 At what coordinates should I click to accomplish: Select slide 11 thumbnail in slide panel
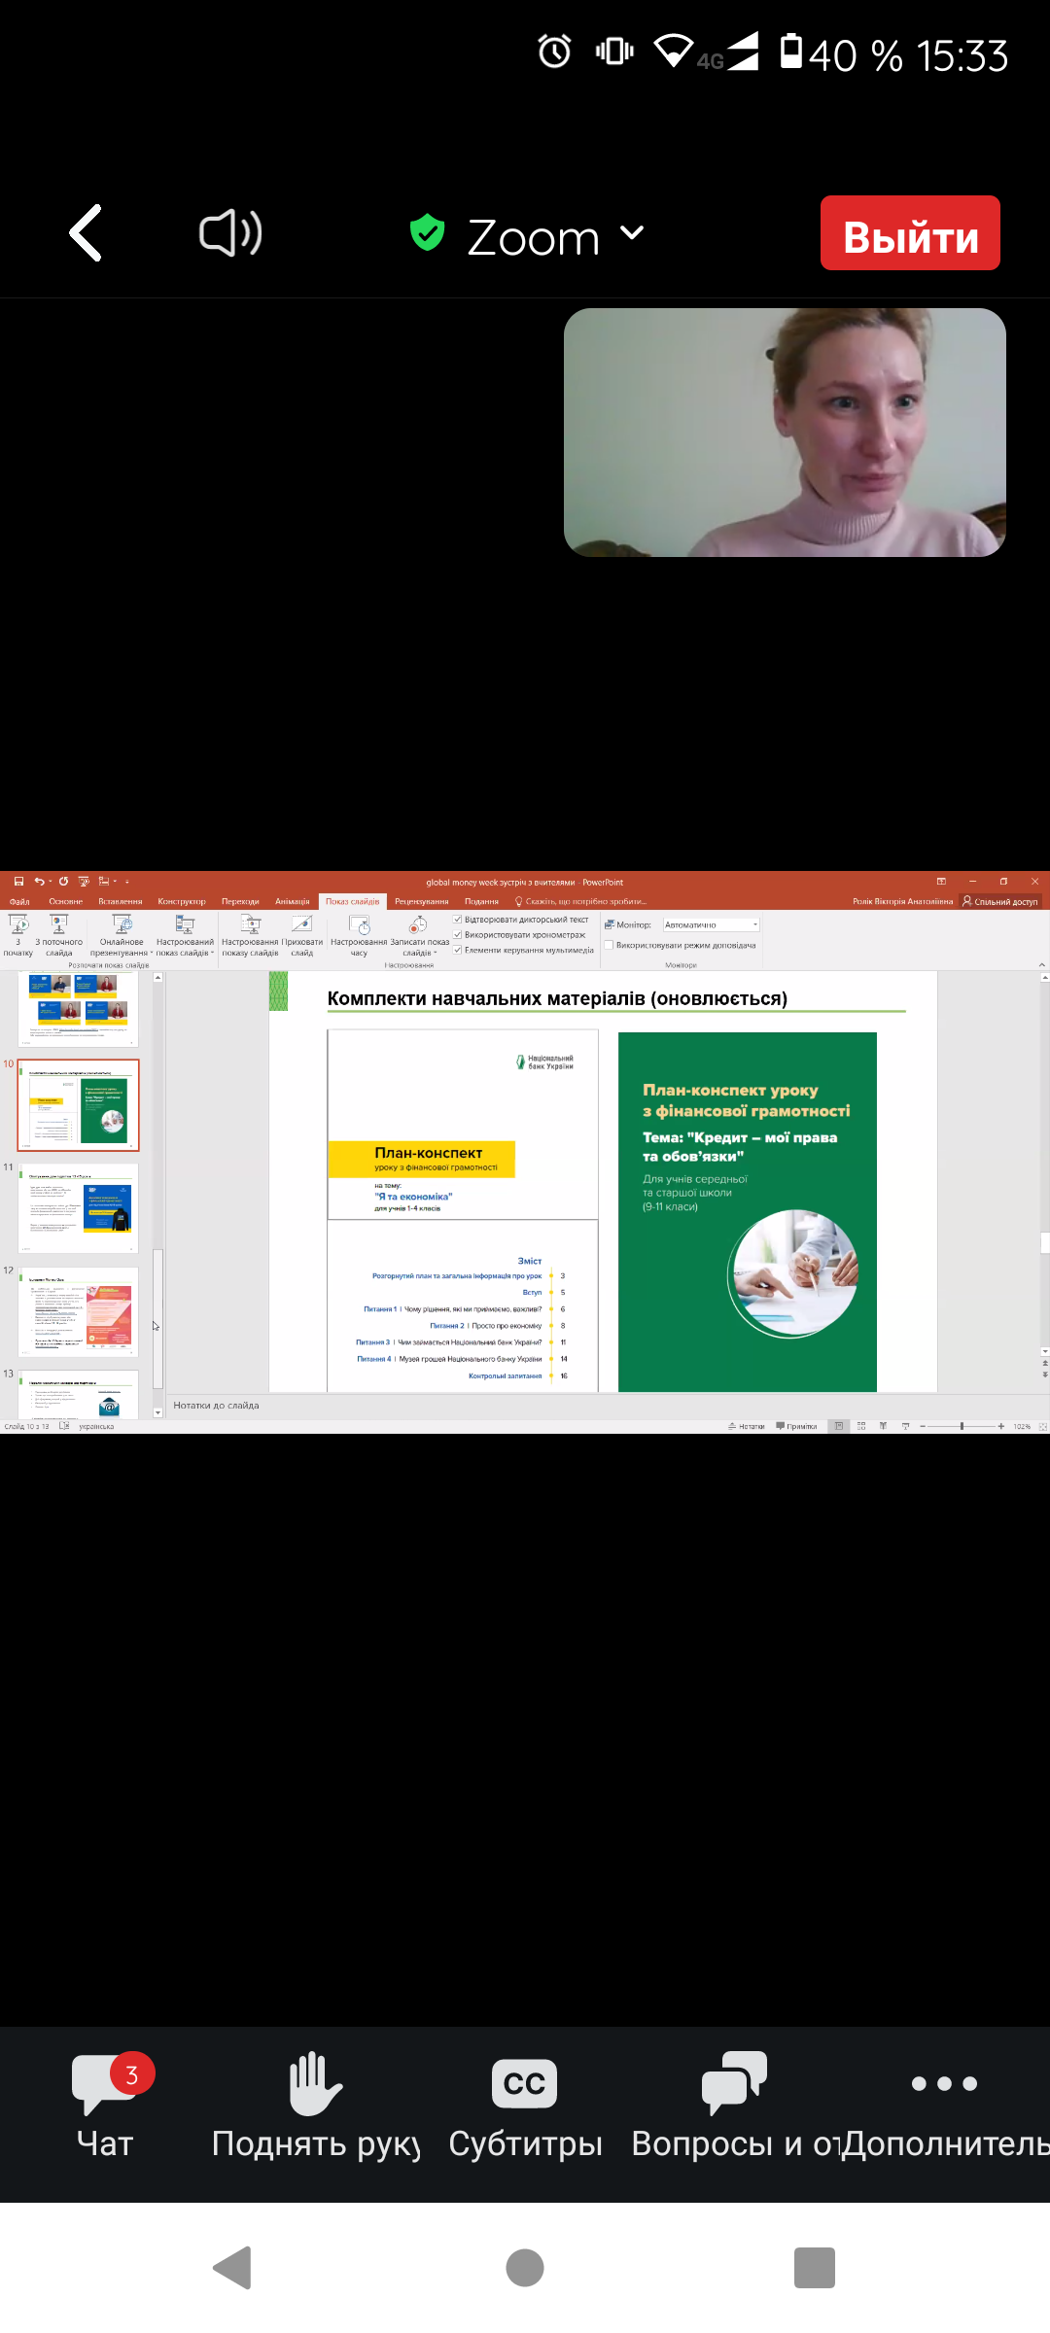[79, 1208]
